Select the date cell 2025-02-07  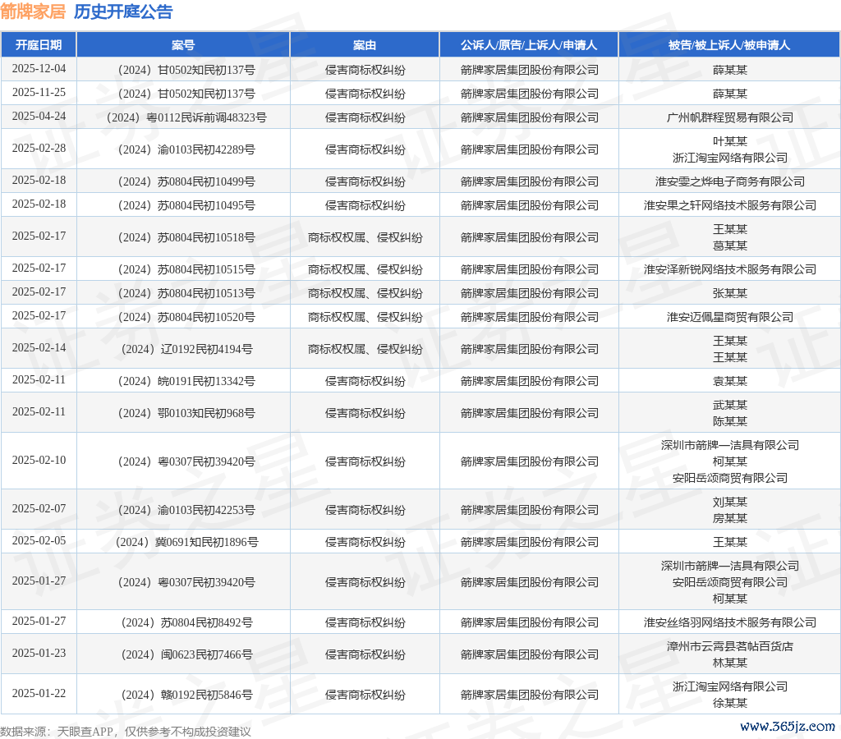coord(39,509)
